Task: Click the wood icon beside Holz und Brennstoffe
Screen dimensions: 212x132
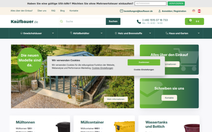Action: 116,33
